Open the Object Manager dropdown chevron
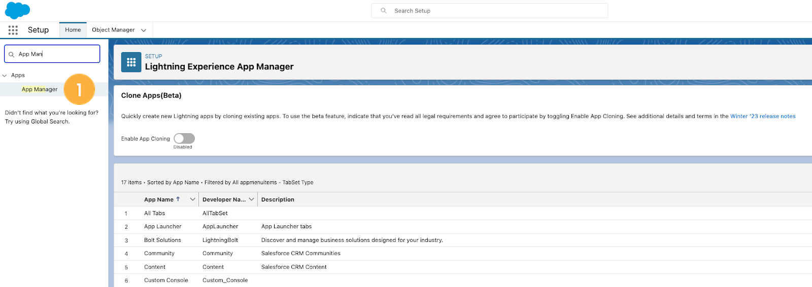Viewport: 812px width, 287px height. [144, 30]
